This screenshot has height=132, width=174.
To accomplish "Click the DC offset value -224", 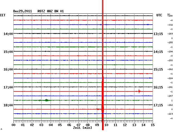I will (170, 78).
